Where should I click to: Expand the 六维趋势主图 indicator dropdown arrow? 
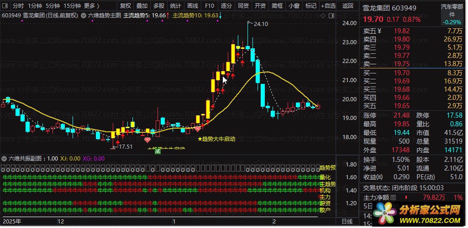tap(84, 16)
